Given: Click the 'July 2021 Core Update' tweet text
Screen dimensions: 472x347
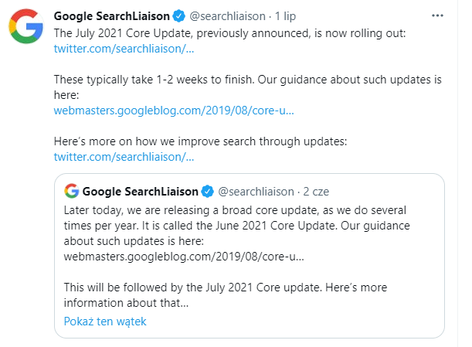Looking at the screenshot, I should [229, 33].
